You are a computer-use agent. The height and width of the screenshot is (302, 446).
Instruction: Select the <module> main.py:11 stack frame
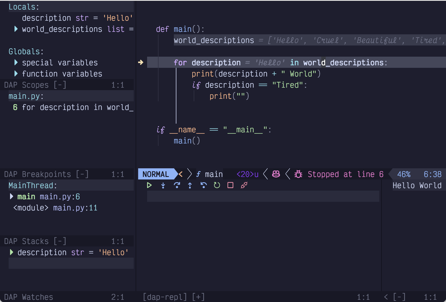[55, 208]
